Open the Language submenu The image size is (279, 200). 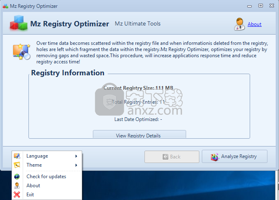point(47,156)
